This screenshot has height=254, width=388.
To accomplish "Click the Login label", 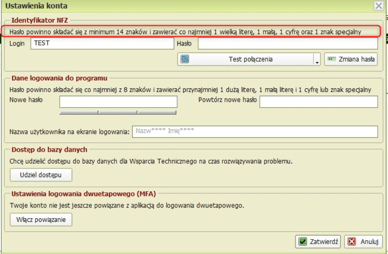I will [17, 44].
